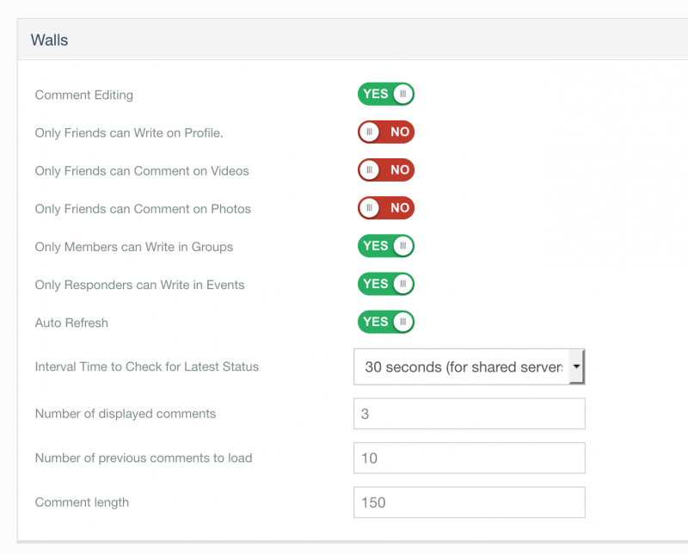Toggle the Auto Refresh switch off
688x554 pixels.
tap(386, 322)
